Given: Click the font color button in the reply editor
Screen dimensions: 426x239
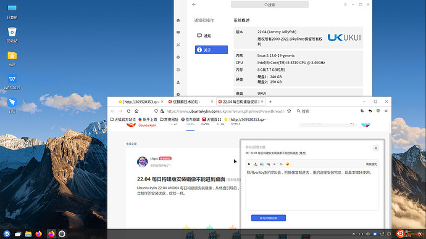Looking at the screenshot, I should click(x=256, y=164).
